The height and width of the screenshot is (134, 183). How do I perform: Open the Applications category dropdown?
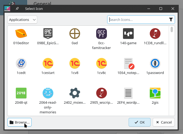pos(22,20)
